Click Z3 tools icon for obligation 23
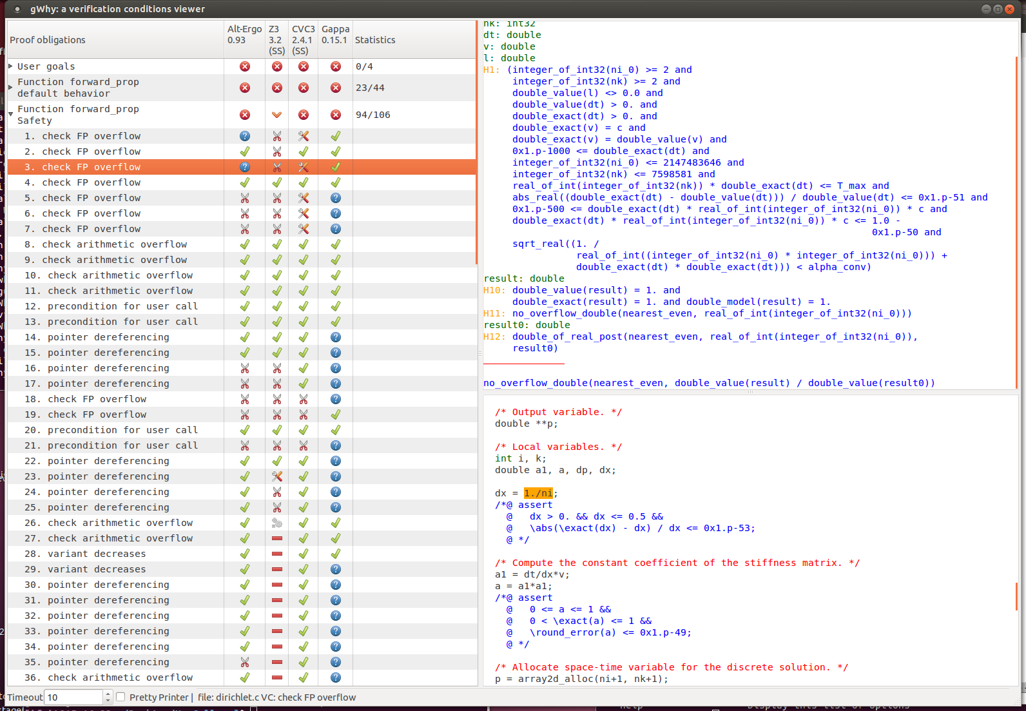This screenshot has width=1026, height=711. 276,476
